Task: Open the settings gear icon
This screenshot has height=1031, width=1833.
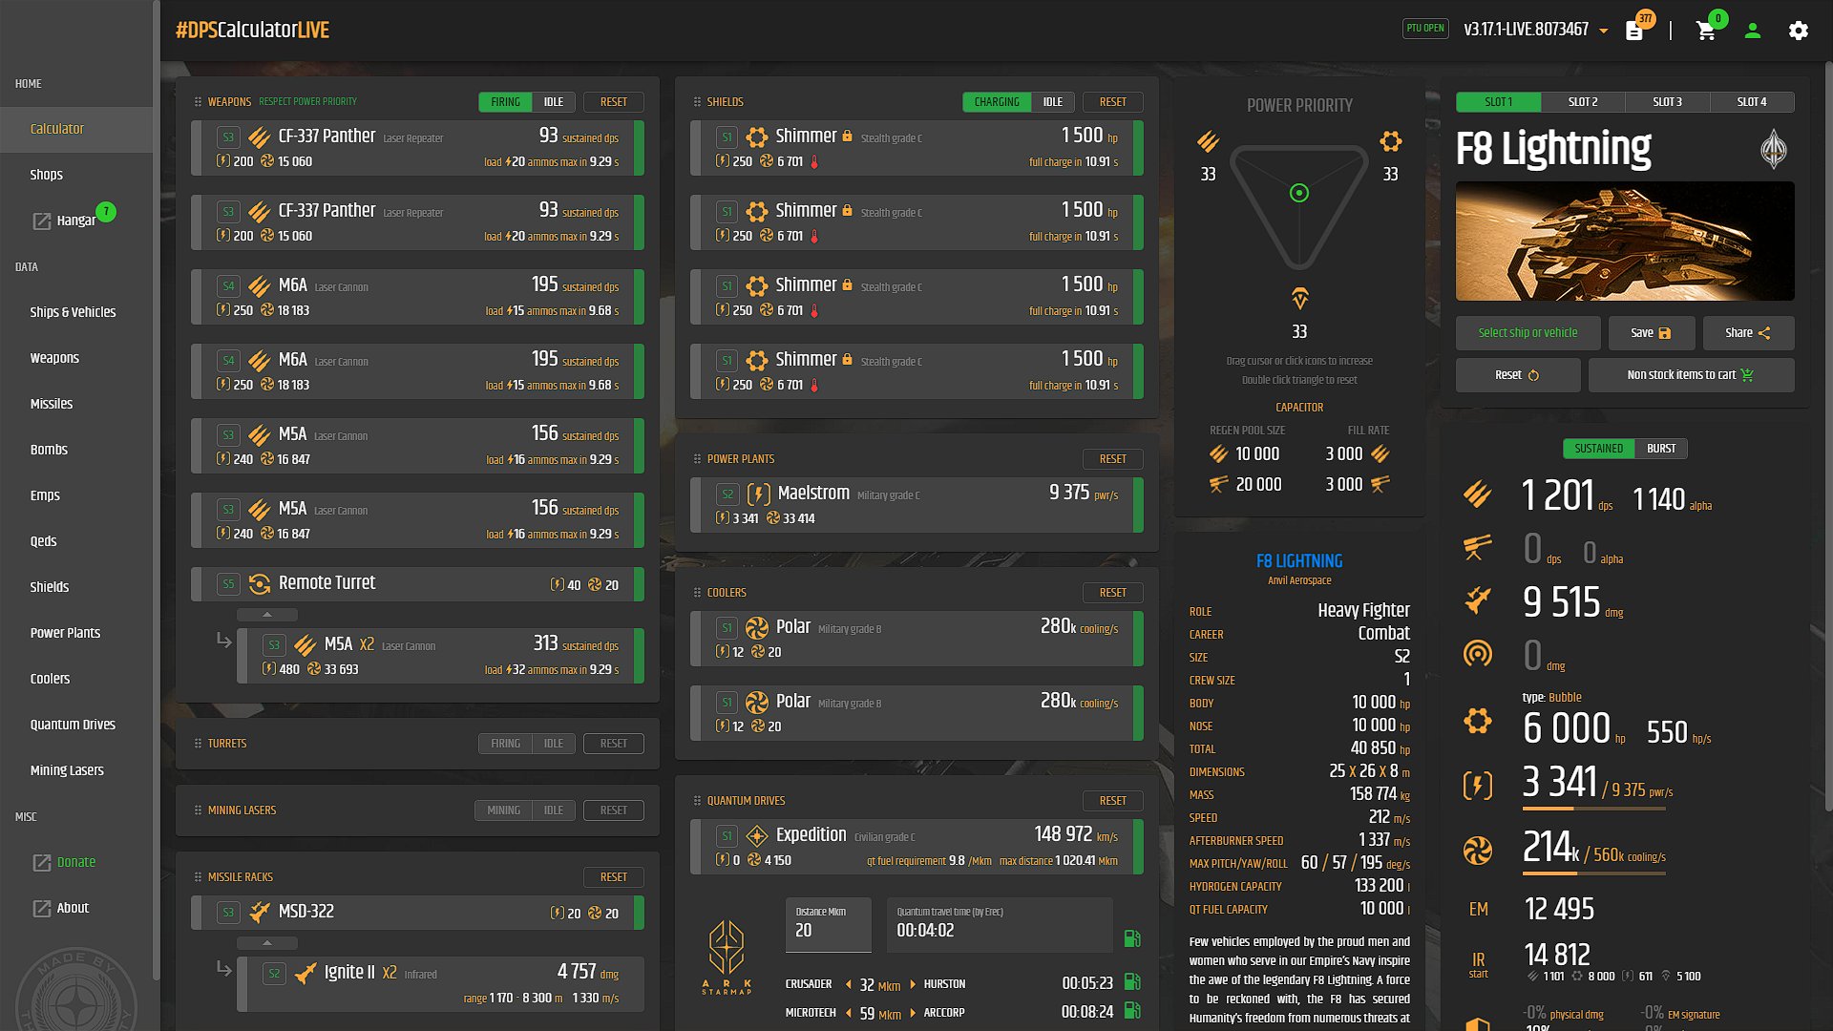Action: 1798,31
